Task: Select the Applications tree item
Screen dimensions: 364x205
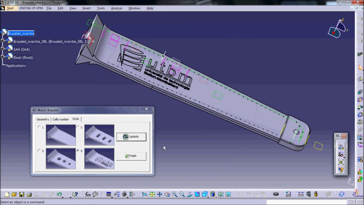Action: (x=16, y=65)
